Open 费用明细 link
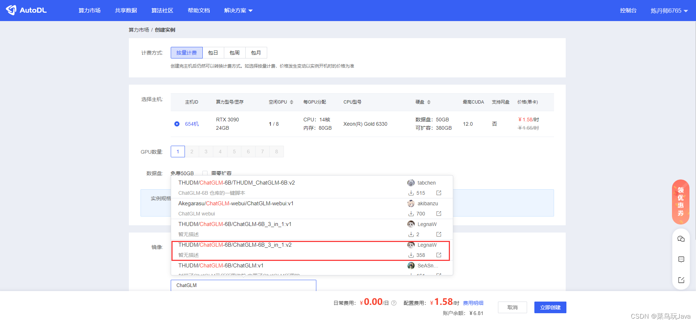The width and height of the screenshot is (696, 323). 473,303
